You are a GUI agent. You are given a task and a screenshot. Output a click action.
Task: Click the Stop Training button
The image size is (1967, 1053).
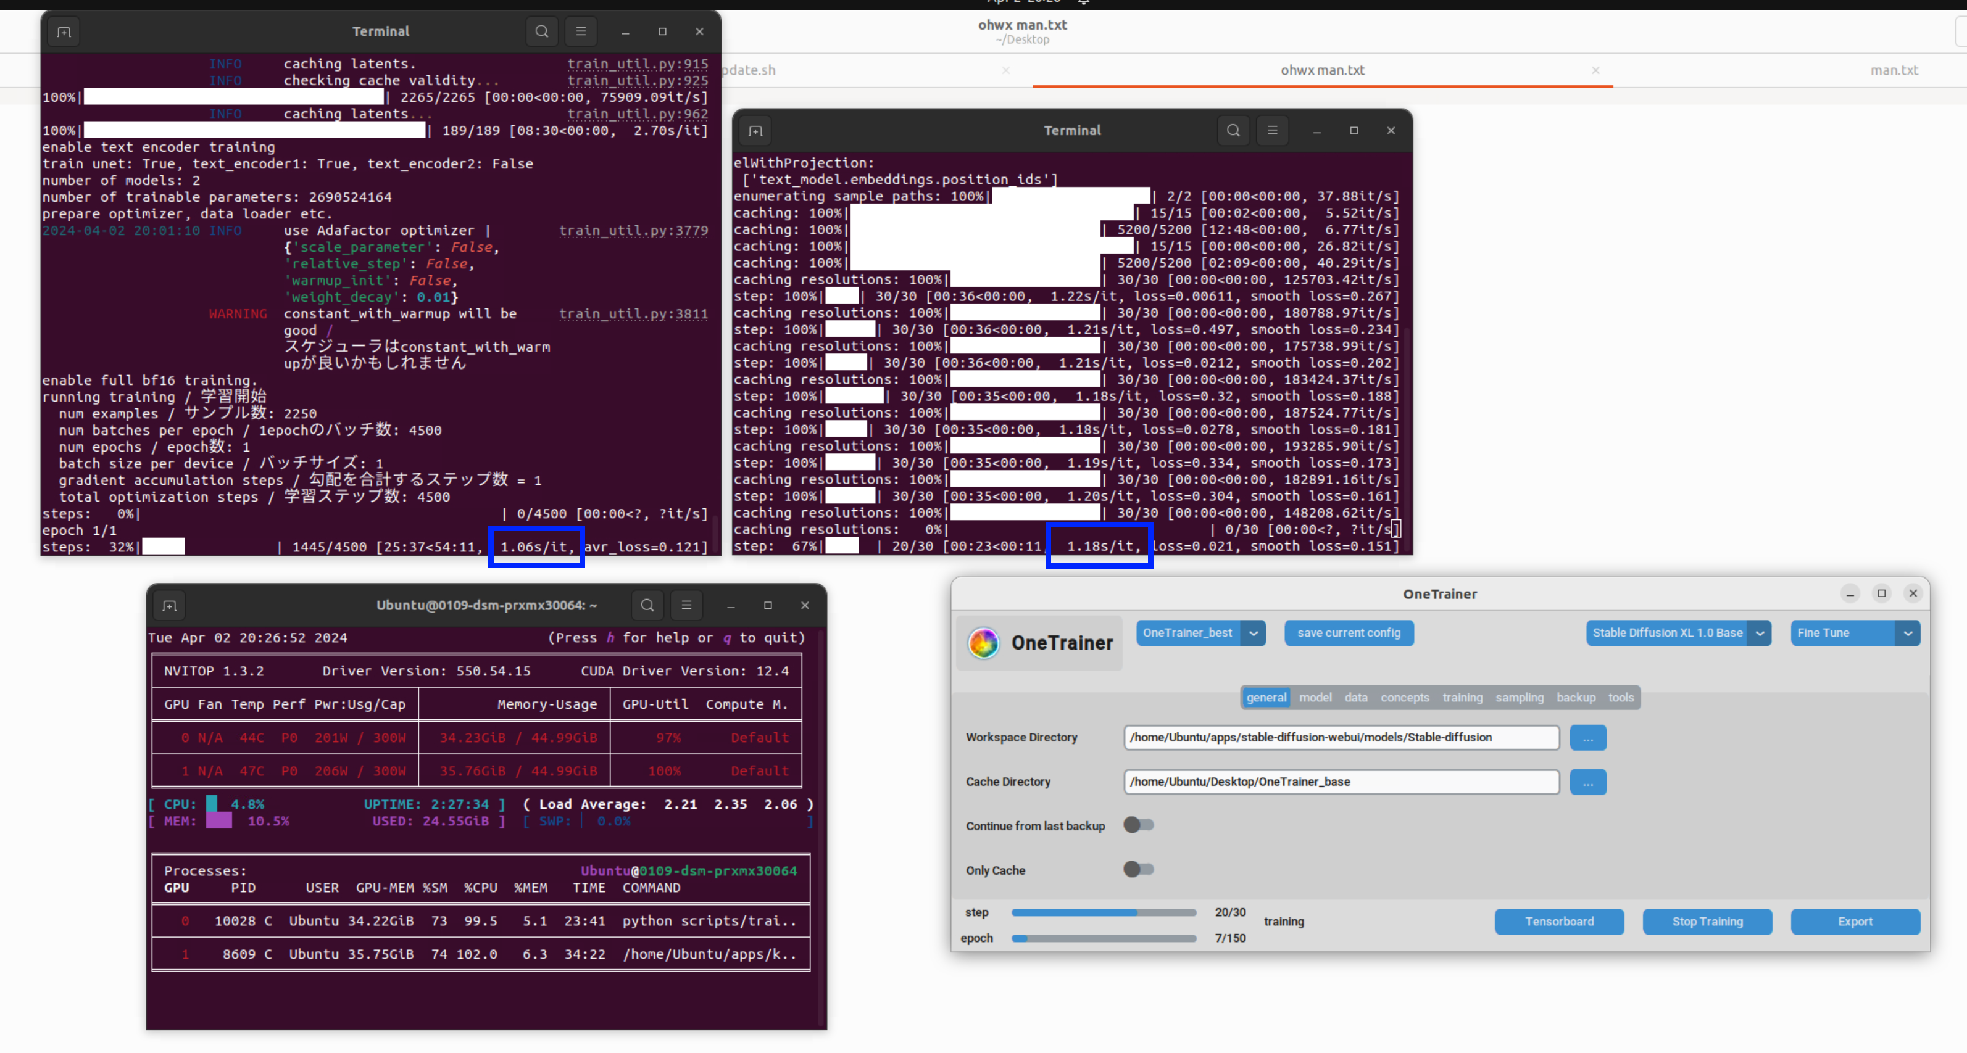[1707, 922]
